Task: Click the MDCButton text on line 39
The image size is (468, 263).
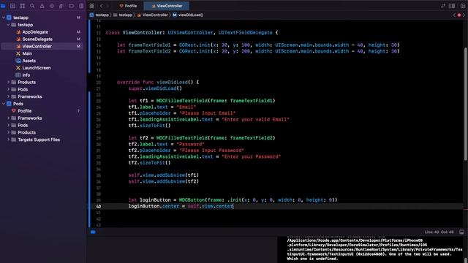Action: tap(192, 199)
